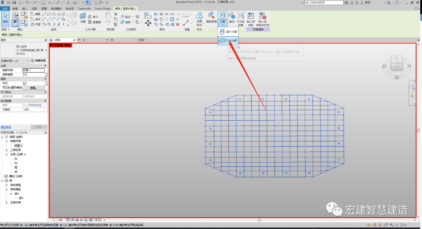Open the 在族中导入 (1) filter dropdown

(x=15, y=61)
